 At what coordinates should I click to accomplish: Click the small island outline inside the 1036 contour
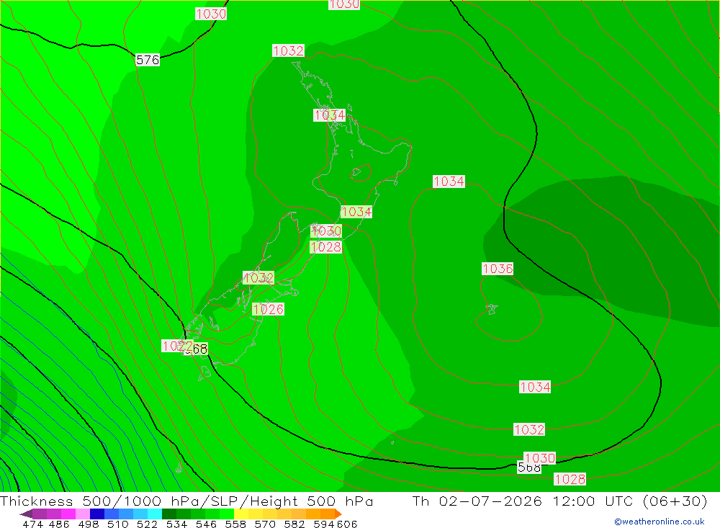(492, 309)
